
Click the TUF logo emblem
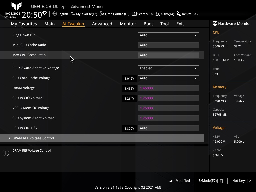tap(16, 6)
